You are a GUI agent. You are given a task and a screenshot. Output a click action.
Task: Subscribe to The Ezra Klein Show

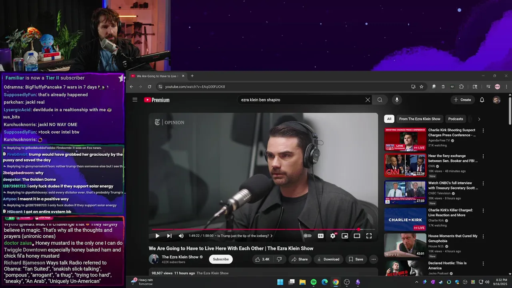click(x=221, y=259)
